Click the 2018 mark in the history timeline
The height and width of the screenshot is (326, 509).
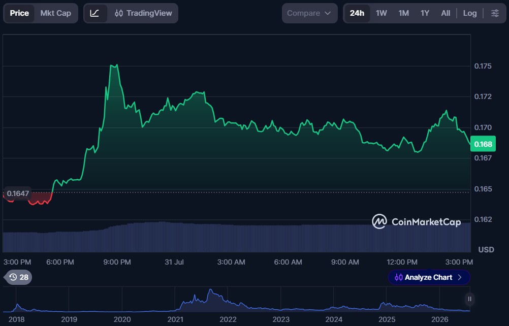[16, 319]
